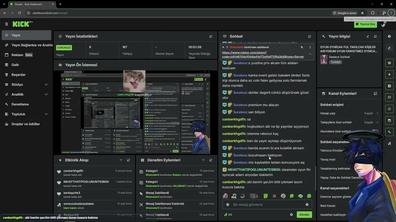Open the Chrome extensions puzzle icon
This screenshot has height=222, width=396.
point(372,13)
